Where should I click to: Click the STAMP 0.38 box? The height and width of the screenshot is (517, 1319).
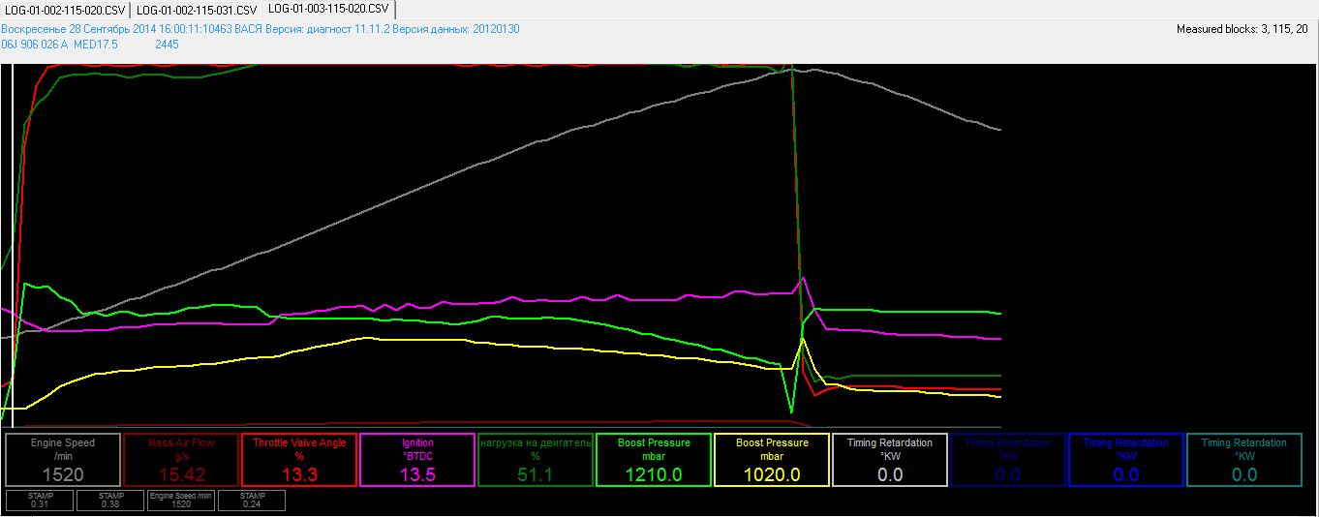tap(110, 500)
